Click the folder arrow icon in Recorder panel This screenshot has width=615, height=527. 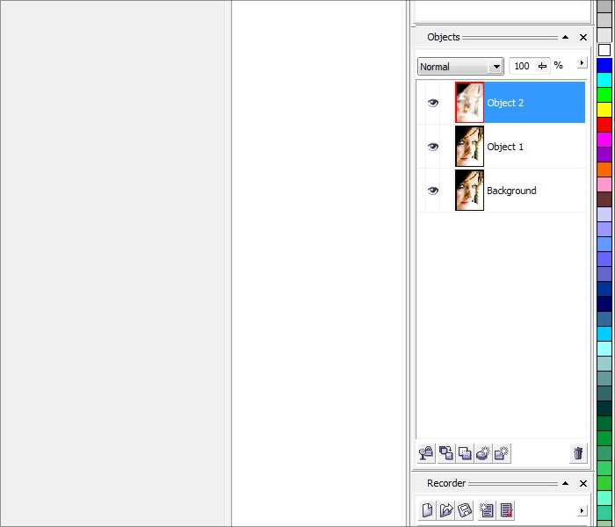point(446,509)
